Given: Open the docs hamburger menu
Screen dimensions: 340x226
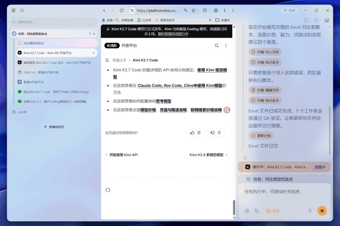Looking at the screenshot, I should click(x=107, y=60).
